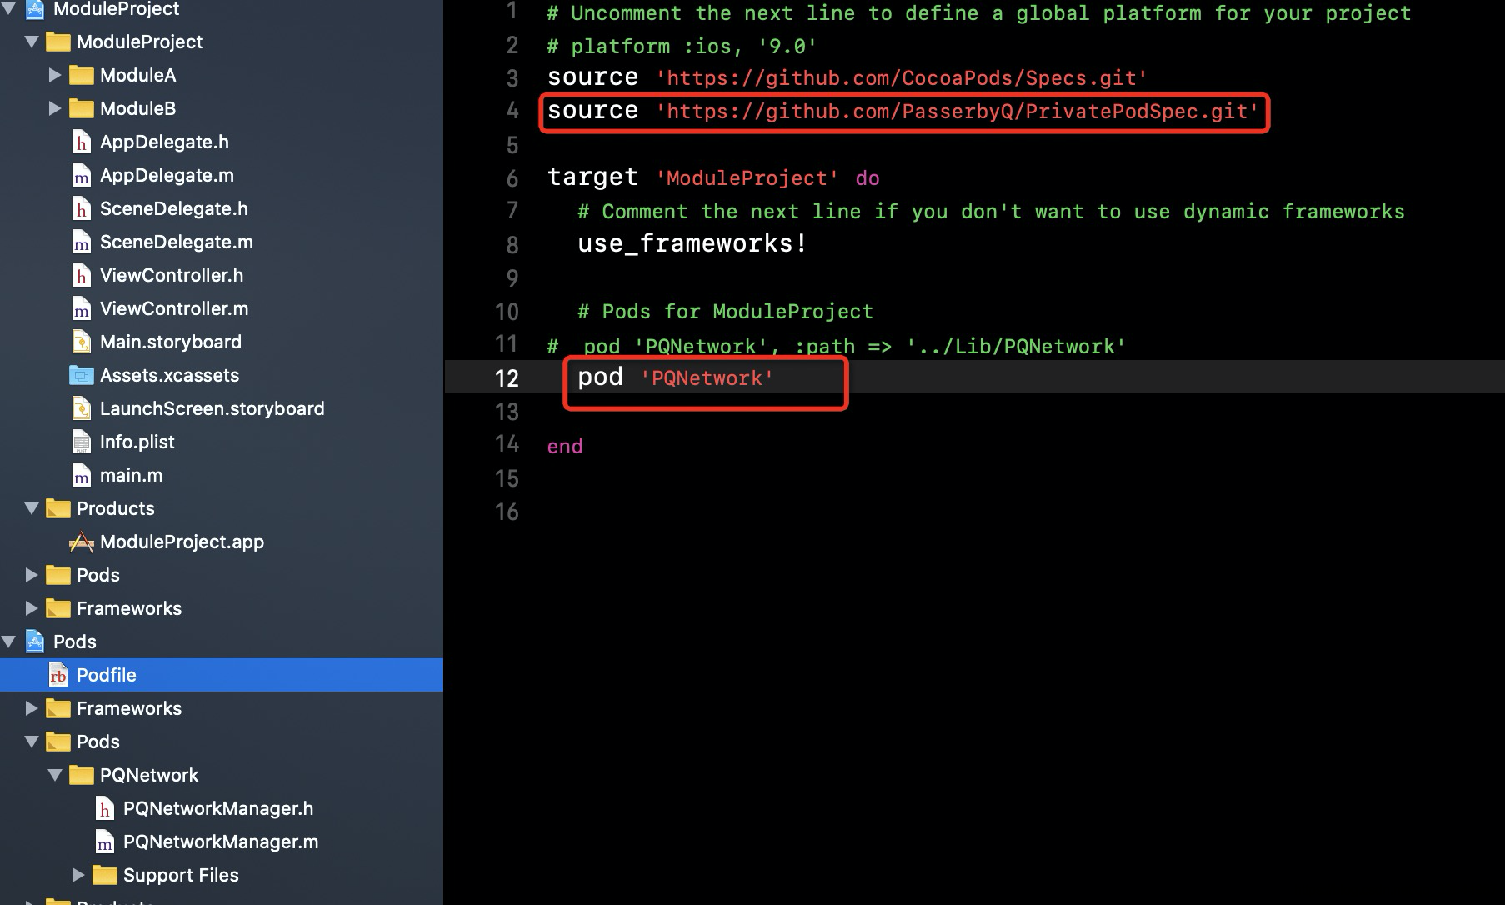Image resolution: width=1505 pixels, height=905 pixels.
Task: Click the Products folder icon
Action: [57, 508]
